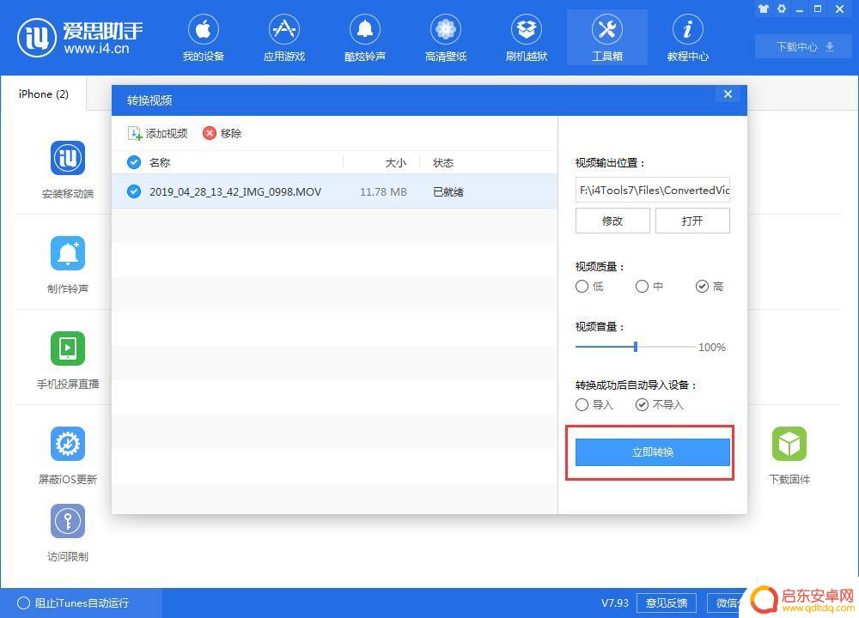Click 移除 to remove selected video

click(222, 134)
